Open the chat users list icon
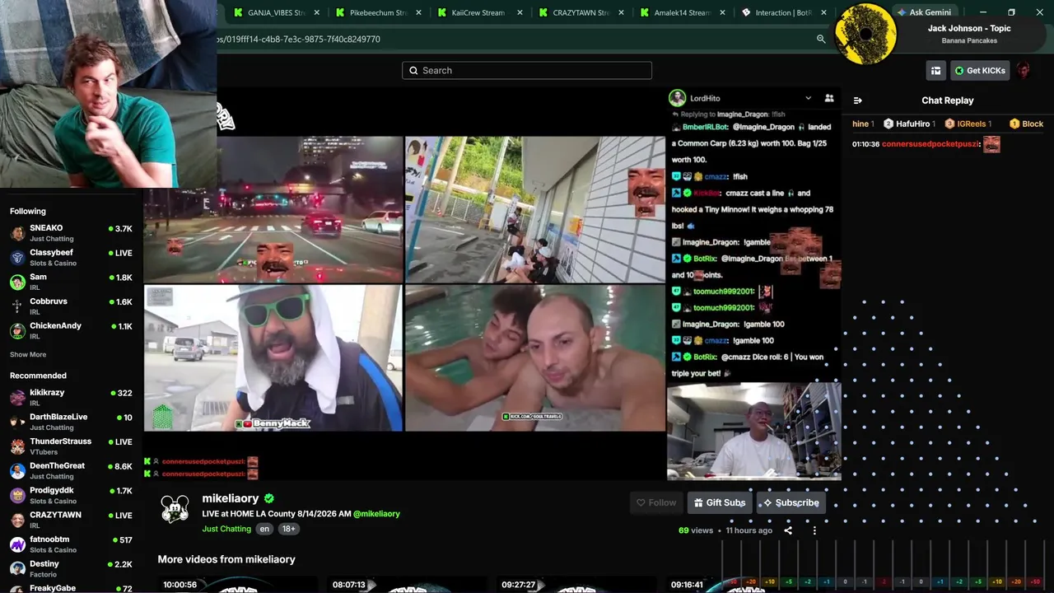The width and height of the screenshot is (1054, 593). [829, 98]
